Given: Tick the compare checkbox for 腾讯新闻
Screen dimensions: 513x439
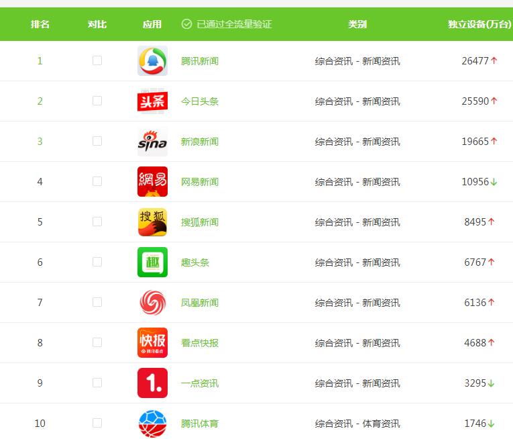Looking at the screenshot, I should 97,60.
